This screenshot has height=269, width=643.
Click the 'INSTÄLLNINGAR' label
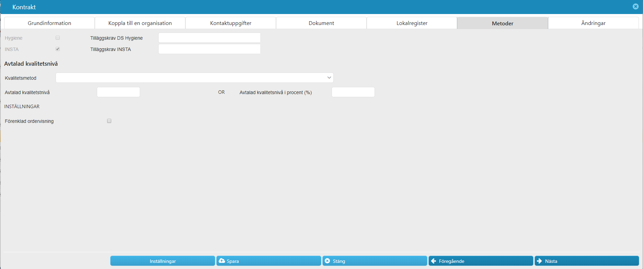tap(22, 106)
